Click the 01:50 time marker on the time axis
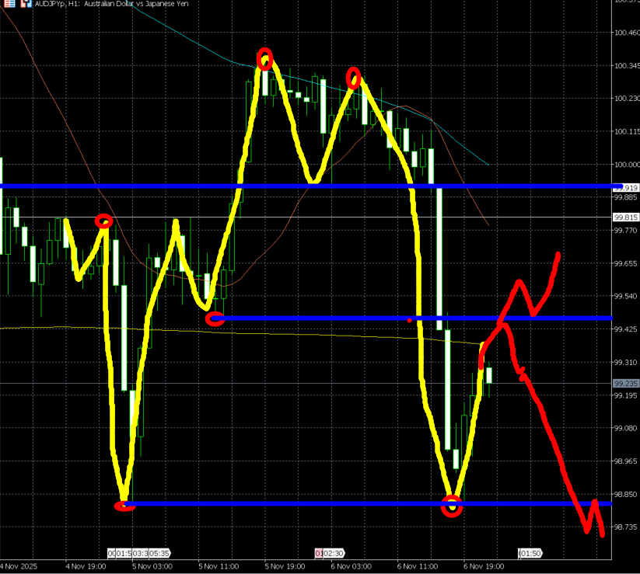 [x=530, y=554]
